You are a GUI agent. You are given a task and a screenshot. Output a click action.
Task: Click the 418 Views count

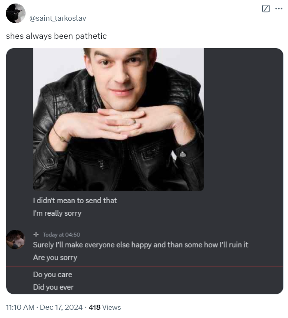tap(105, 307)
